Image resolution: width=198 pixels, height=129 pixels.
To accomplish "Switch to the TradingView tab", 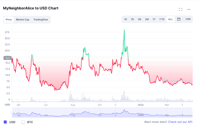I will click(41, 20).
